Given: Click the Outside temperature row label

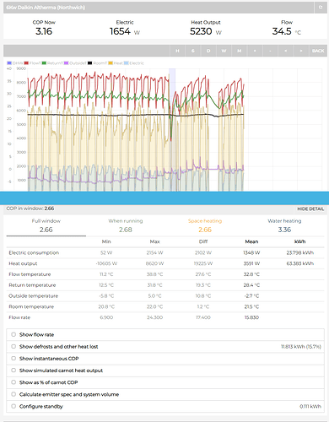Looking at the screenshot, I should click(33, 296).
